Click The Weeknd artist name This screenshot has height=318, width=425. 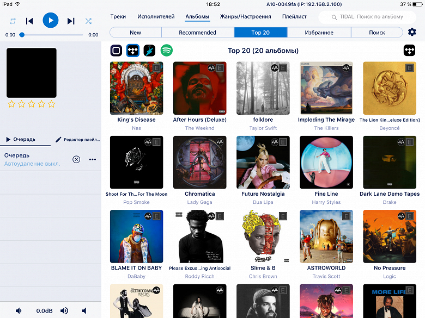click(200, 128)
